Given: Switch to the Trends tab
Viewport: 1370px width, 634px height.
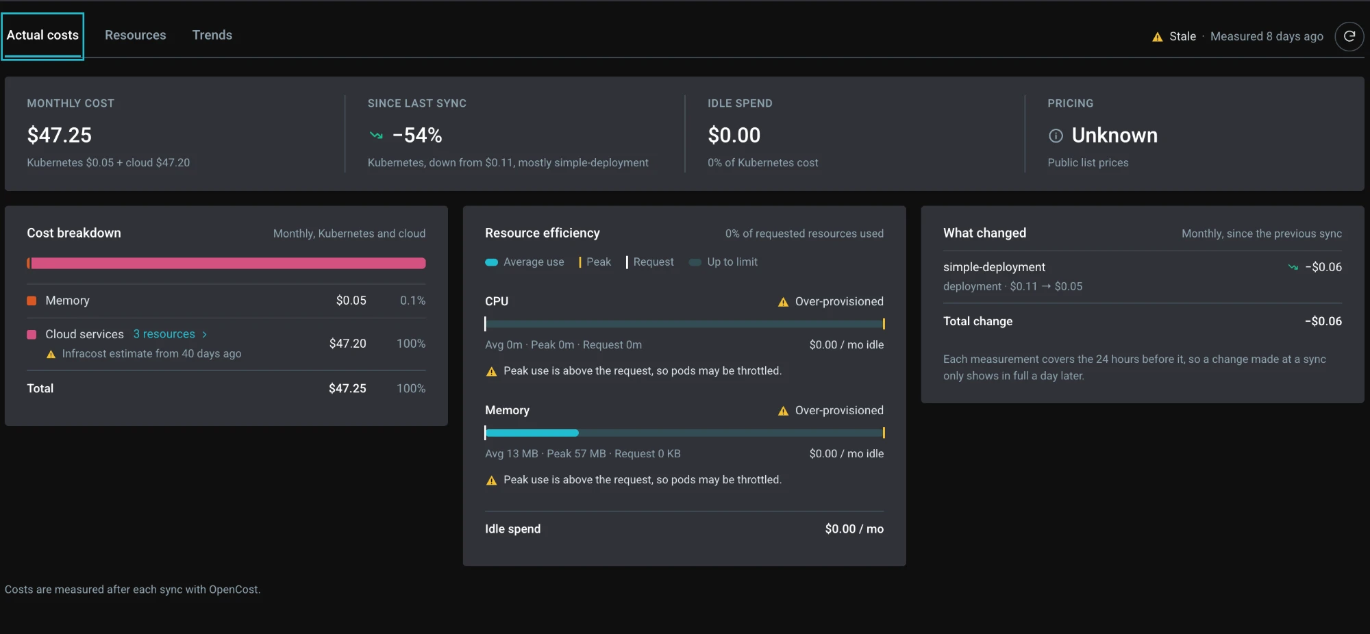Looking at the screenshot, I should [212, 36].
